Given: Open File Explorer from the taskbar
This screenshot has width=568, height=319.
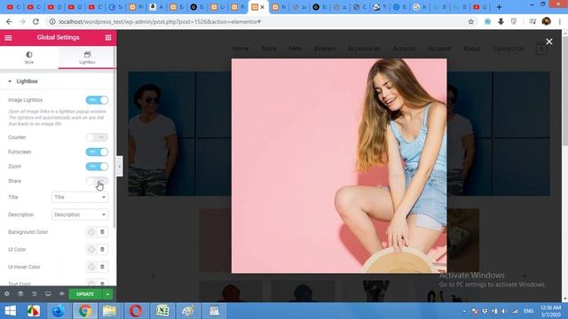Looking at the screenshot, I should tap(109, 311).
